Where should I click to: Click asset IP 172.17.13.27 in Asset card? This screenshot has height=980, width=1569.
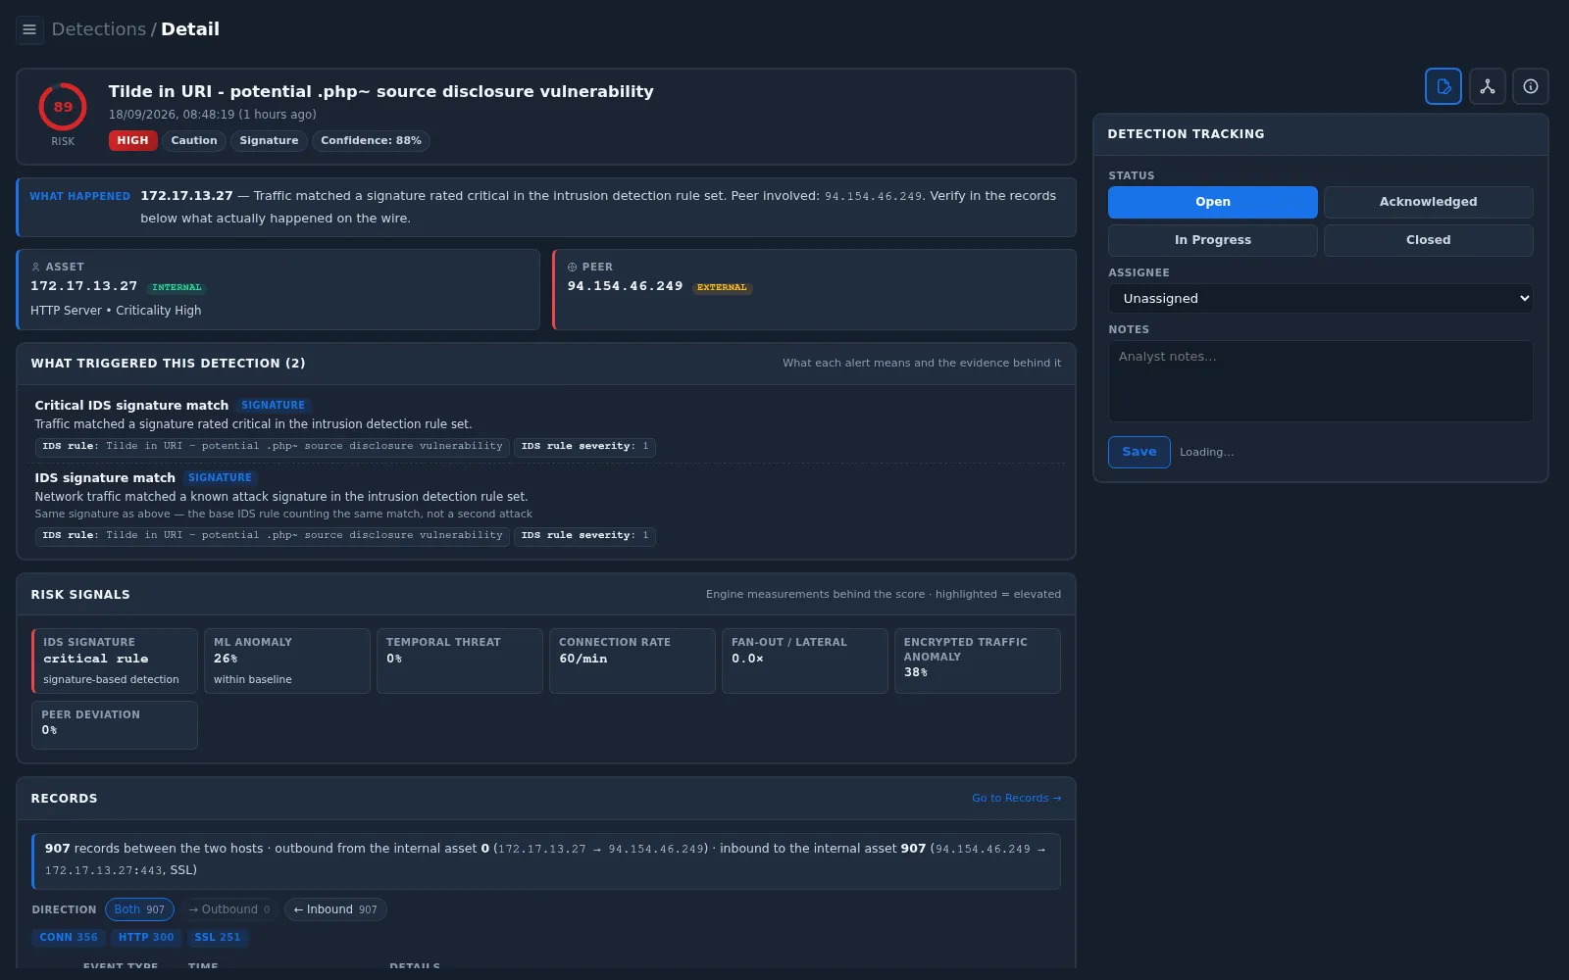pos(84,286)
